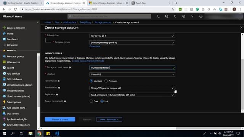Screen dimensions: 244x137
Task: Switch to Getting Started Create React App tab
Action: tap(23, 3)
